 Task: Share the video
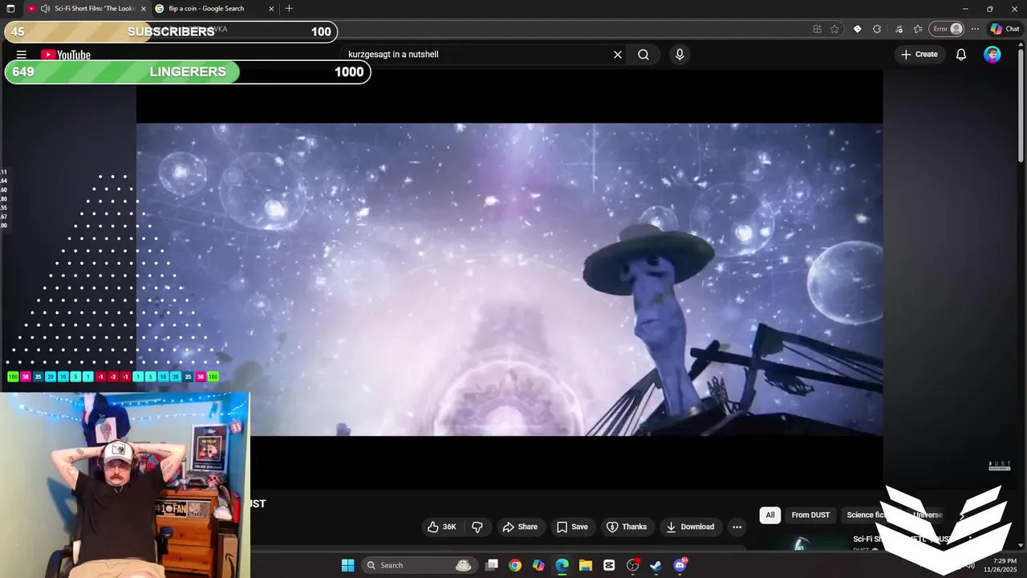point(520,527)
